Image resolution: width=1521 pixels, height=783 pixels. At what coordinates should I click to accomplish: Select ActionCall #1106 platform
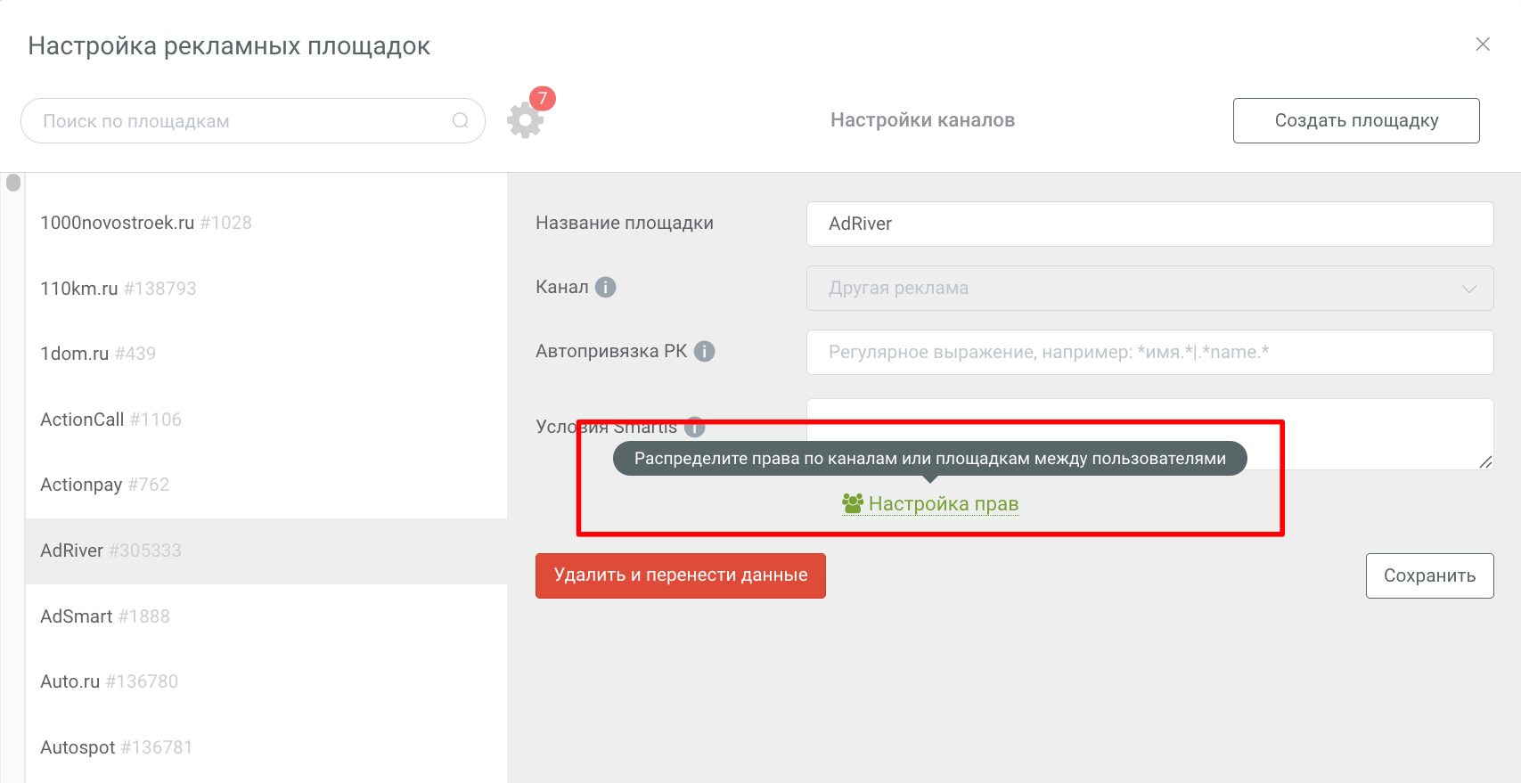pyautogui.click(x=110, y=420)
